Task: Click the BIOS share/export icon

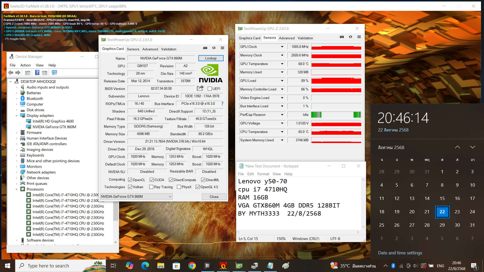Action: coord(200,88)
